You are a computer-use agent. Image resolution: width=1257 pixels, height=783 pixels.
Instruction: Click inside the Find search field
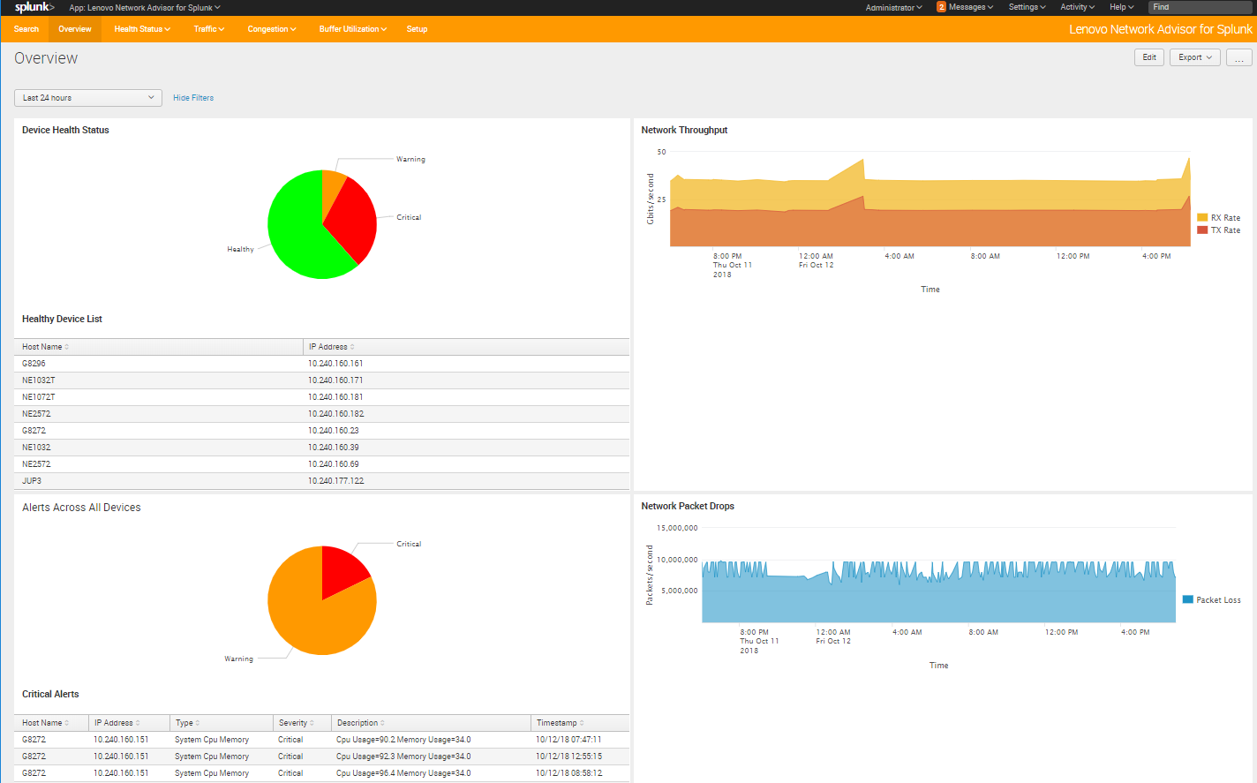pyautogui.click(x=1201, y=7)
